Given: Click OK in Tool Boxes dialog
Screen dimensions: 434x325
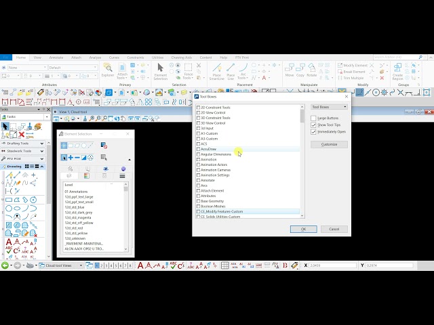Looking at the screenshot, I should [x=303, y=229].
